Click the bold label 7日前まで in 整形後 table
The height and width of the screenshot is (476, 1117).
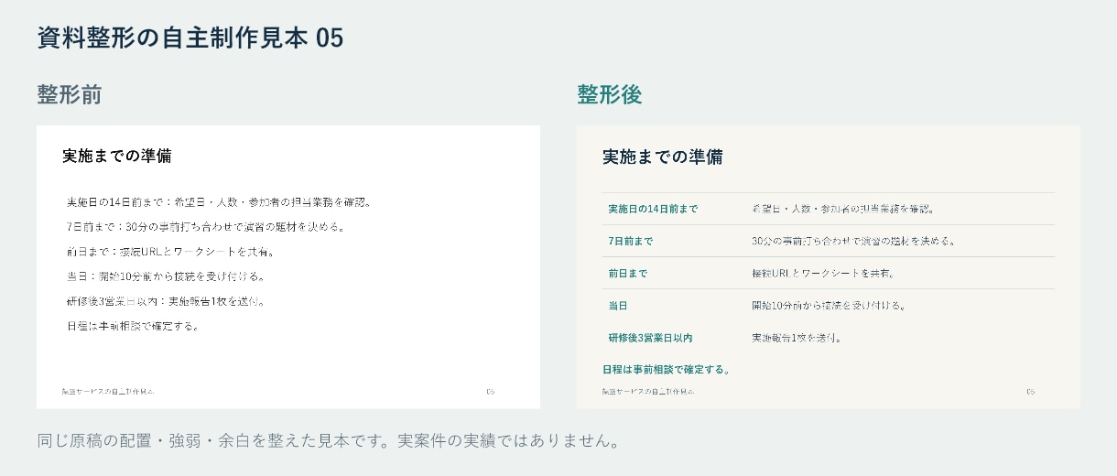631,241
